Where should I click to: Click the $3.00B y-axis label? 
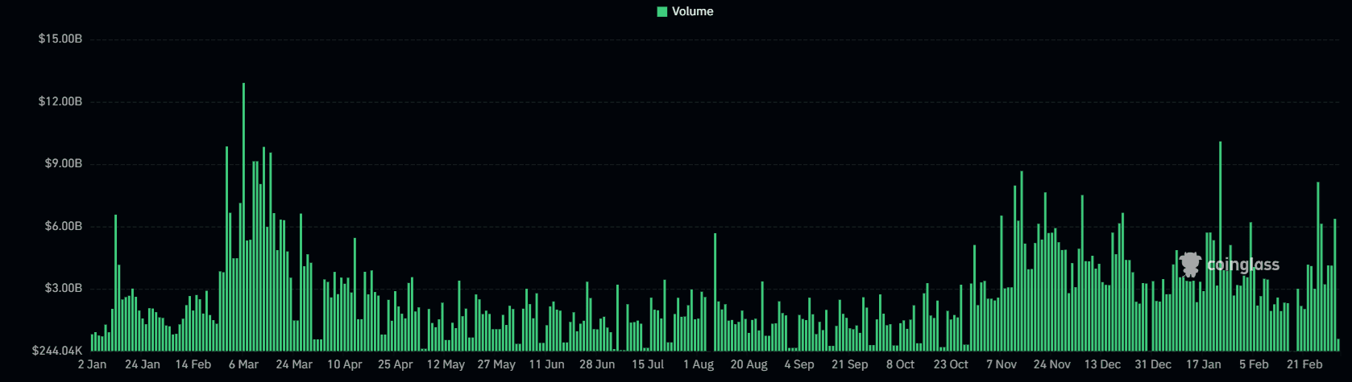click(63, 288)
